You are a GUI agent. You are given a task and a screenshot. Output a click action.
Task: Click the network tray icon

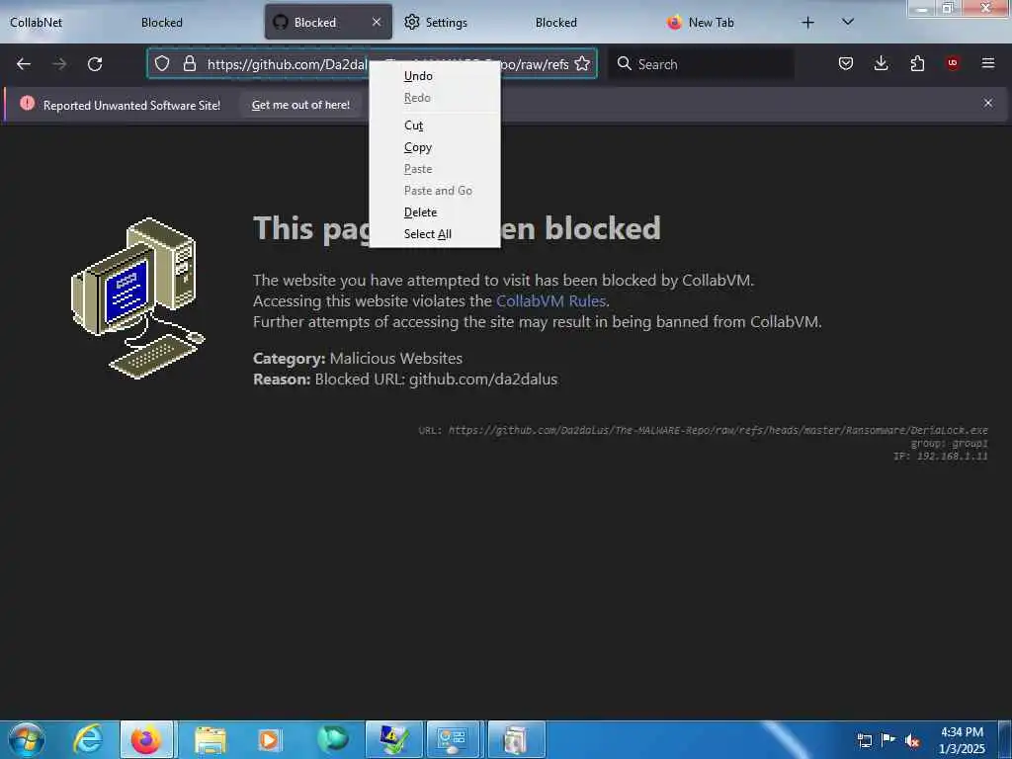point(864,741)
